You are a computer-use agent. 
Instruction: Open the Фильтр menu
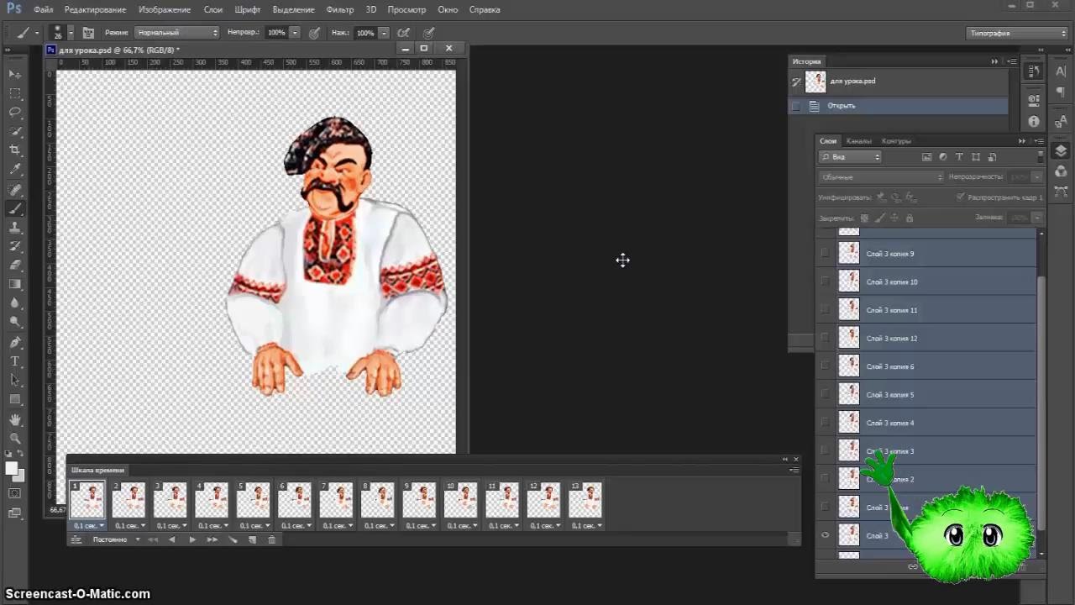click(339, 9)
